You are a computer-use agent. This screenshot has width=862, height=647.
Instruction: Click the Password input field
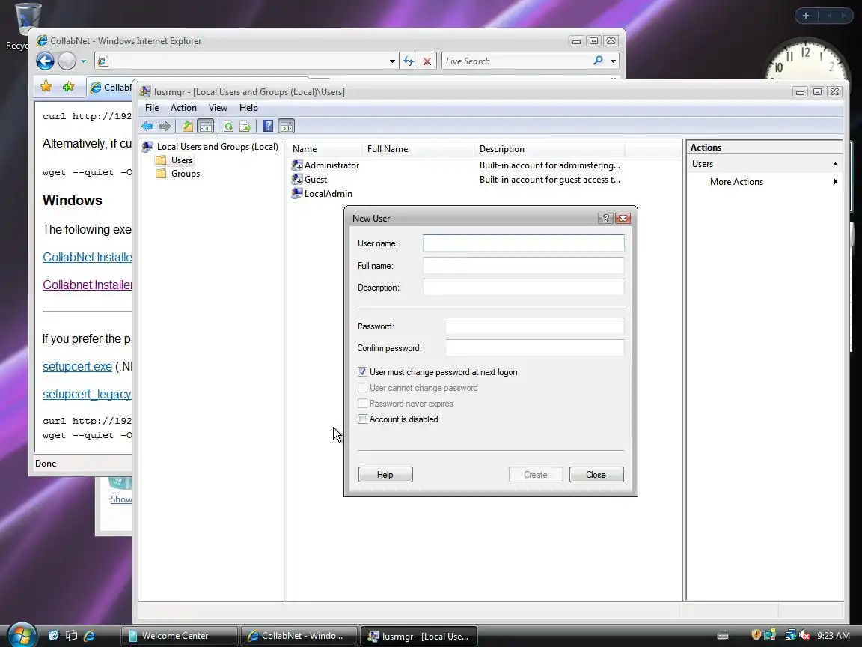click(x=534, y=326)
